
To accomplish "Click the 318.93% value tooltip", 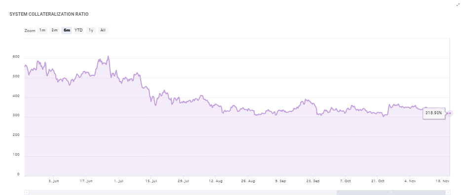I will pos(434,113).
